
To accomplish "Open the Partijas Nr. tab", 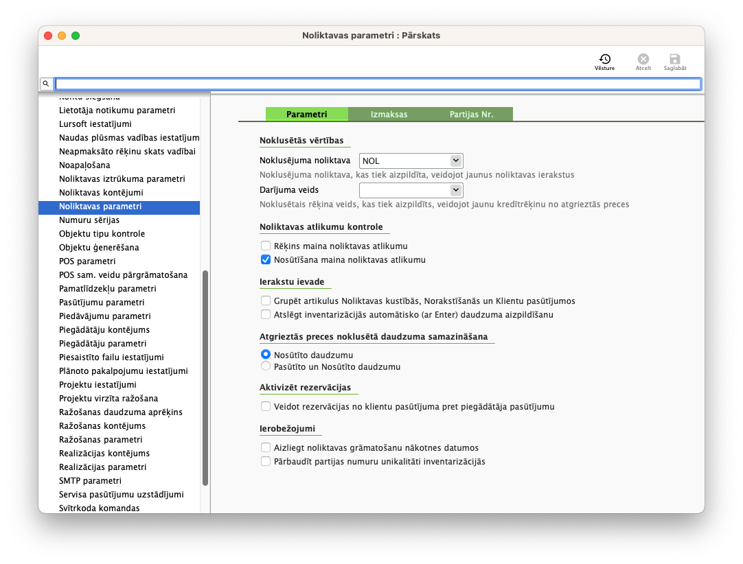I will click(x=472, y=114).
